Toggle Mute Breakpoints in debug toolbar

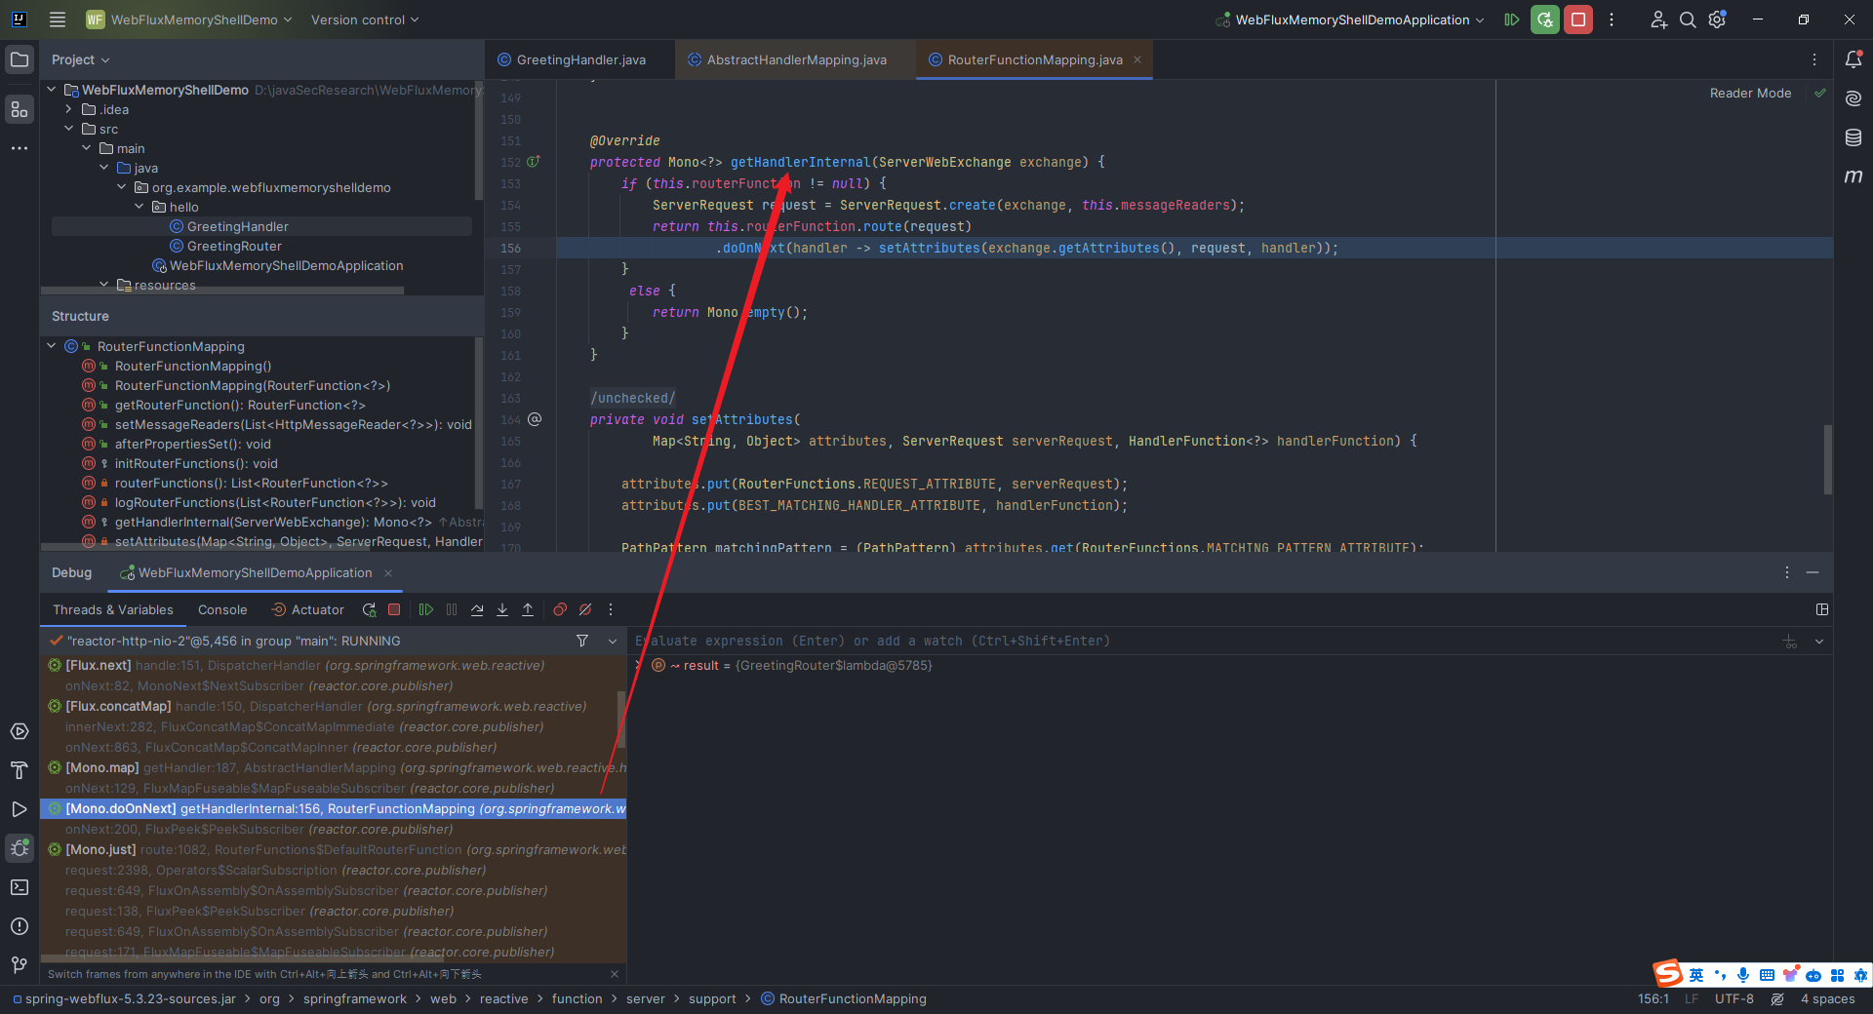(x=585, y=609)
